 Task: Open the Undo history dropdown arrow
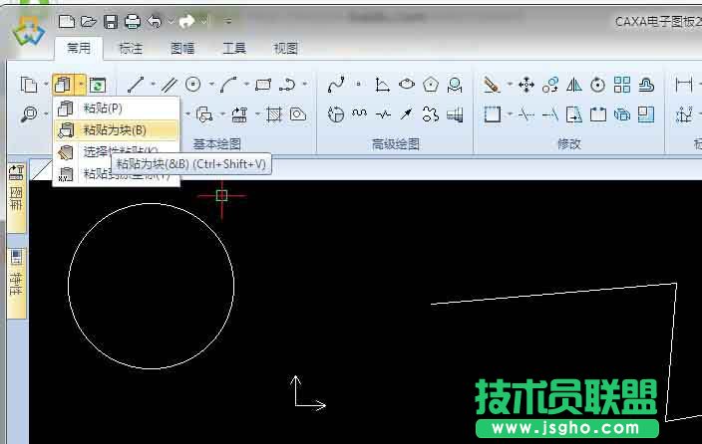[x=172, y=21]
